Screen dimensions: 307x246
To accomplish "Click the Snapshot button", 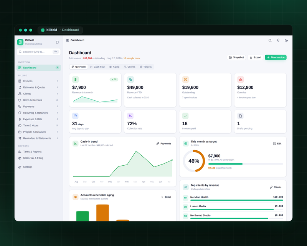I will 236,57.
